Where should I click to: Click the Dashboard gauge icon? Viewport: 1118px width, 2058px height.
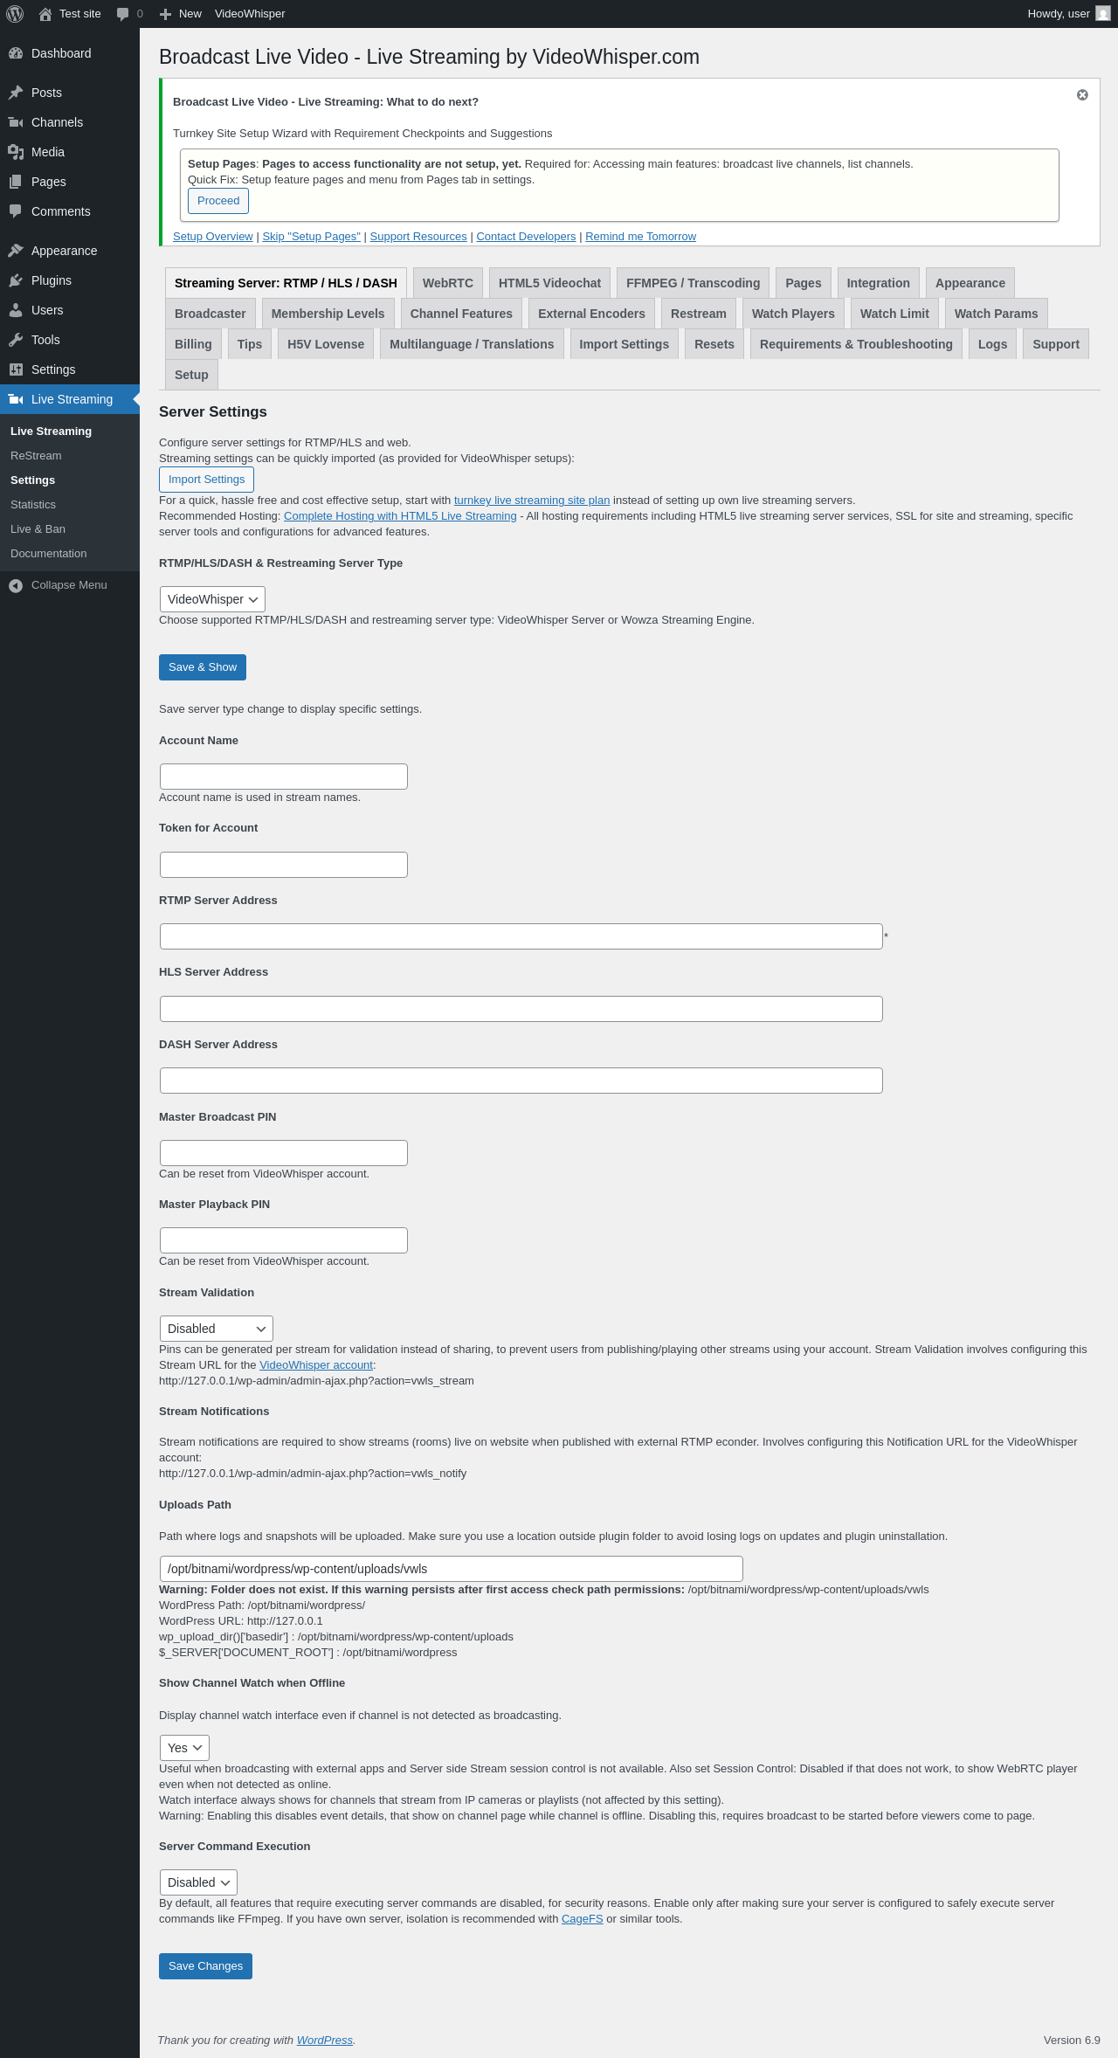(x=16, y=53)
